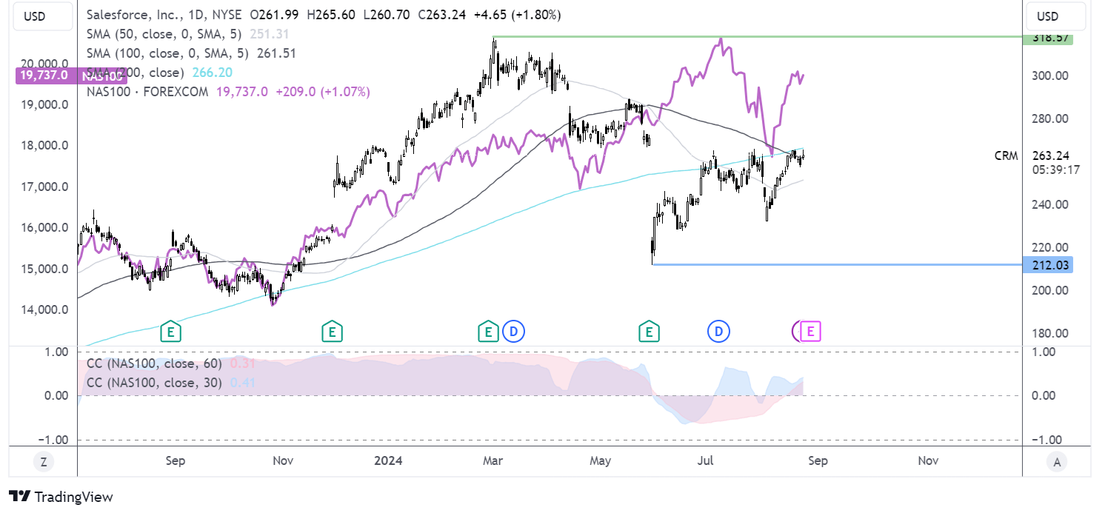This screenshot has width=1102, height=516.
Task: Click the pink upcoming earnings marker
Action: (811, 331)
